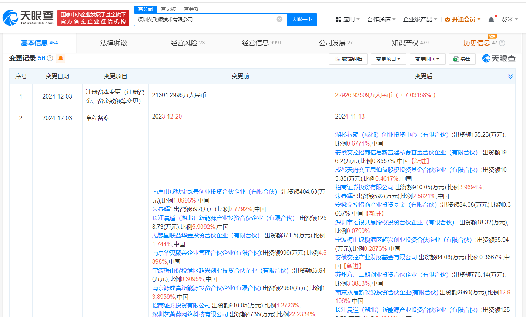Image resolution: width=526 pixels, height=317 pixels.
Task: Open 安徽交控招商信息新基建私募基金合伙企业 link
Action: (406, 153)
